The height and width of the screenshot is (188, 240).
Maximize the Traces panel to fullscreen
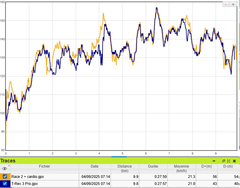coord(228,161)
